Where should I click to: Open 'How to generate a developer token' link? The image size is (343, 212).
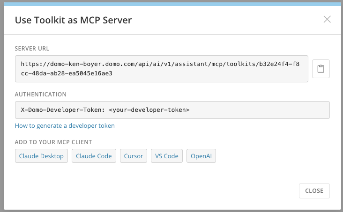(65, 126)
